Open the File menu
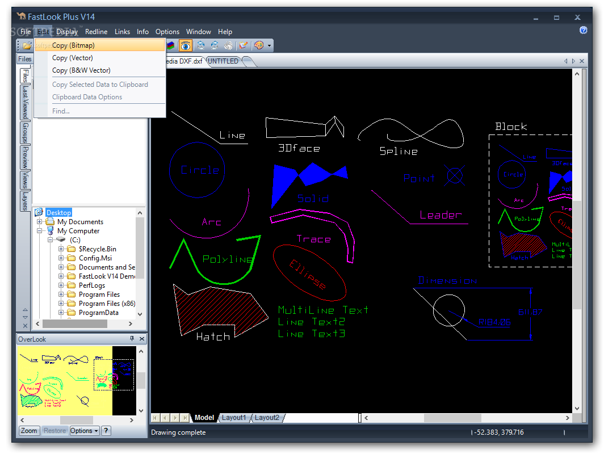This screenshot has width=604, height=454. click(x=26, y=32)
